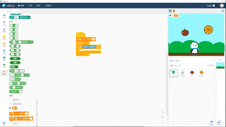Select the stage backdrop thumbnail
Image resolution: width=226 pixels, height=127 pixels.
220,65
